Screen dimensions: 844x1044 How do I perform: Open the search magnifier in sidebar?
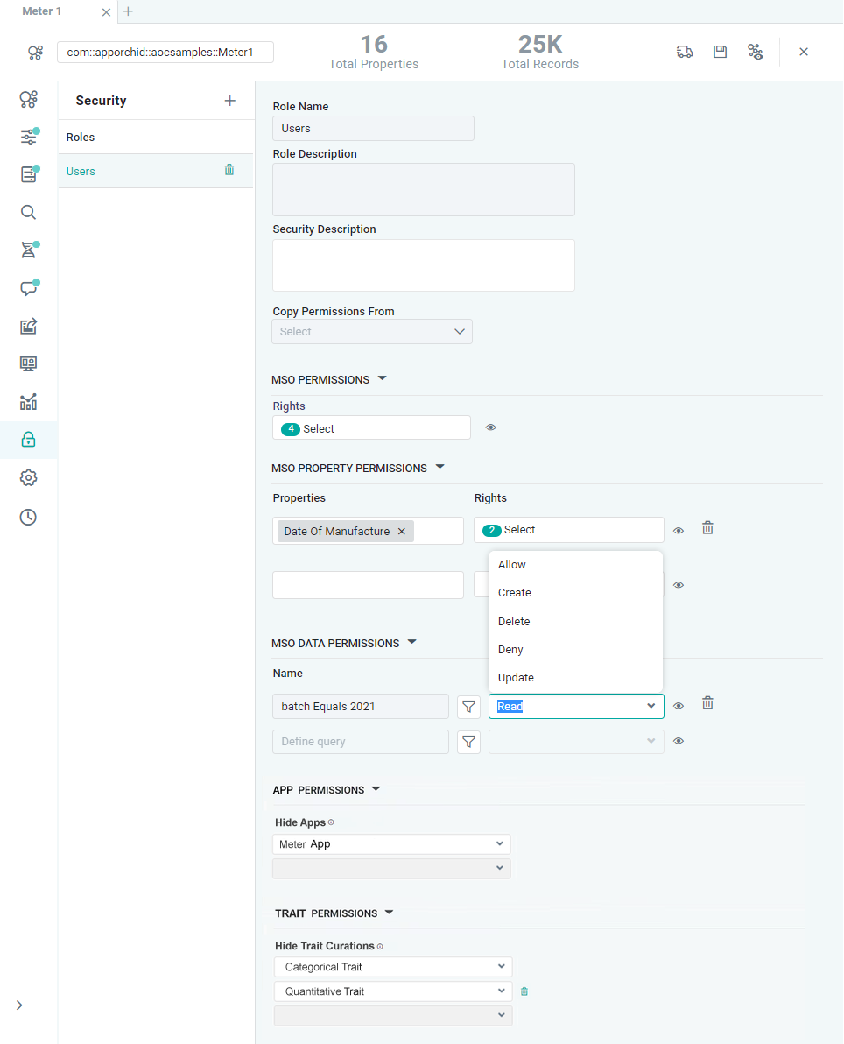28,212
